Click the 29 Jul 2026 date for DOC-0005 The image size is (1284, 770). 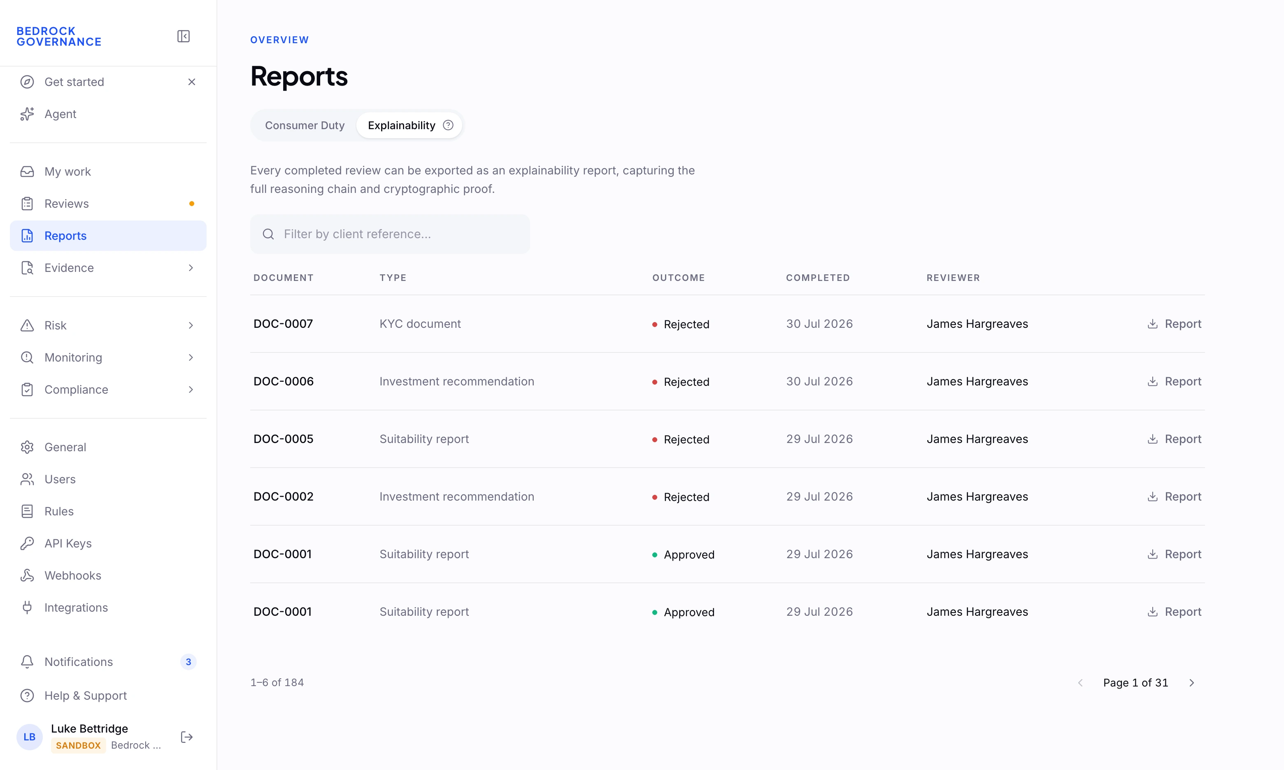pos(819,439)
